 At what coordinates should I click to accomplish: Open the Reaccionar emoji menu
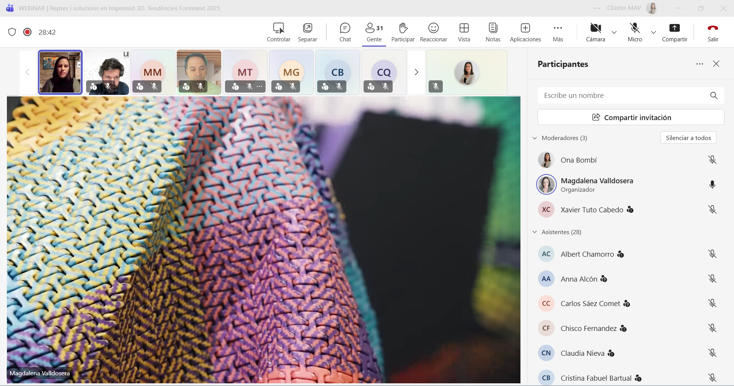click(433, 32)
